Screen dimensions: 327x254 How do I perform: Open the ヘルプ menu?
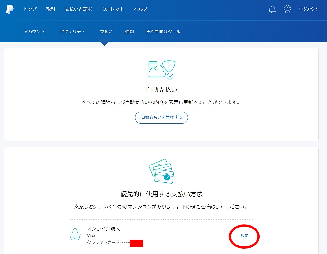(140, 9)
